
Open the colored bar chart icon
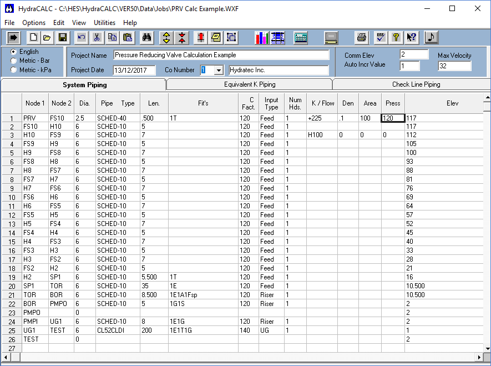pos(262,38)
